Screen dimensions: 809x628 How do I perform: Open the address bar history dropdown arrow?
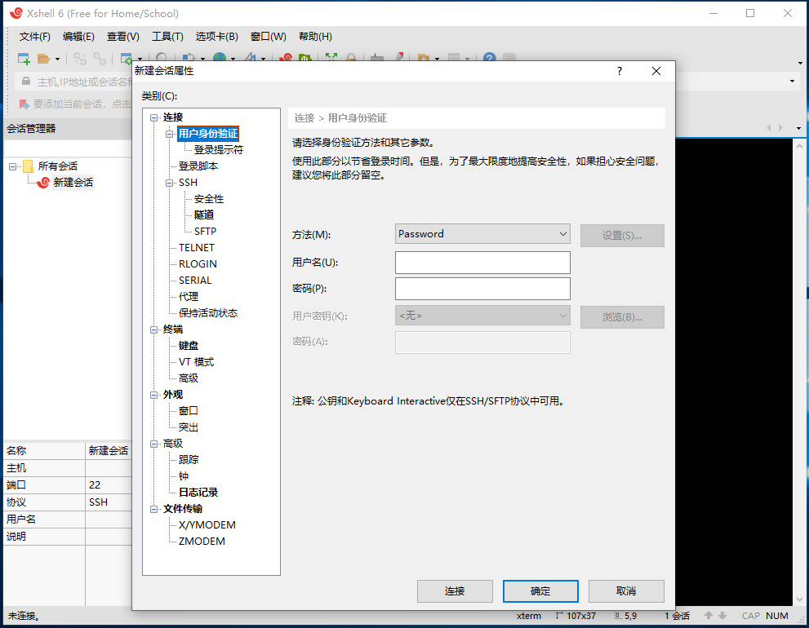coord(792,82)
